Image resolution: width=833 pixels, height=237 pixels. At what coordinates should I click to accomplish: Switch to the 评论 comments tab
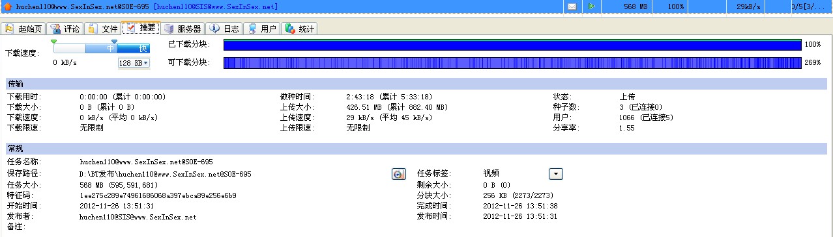click(x=65, y=29)
